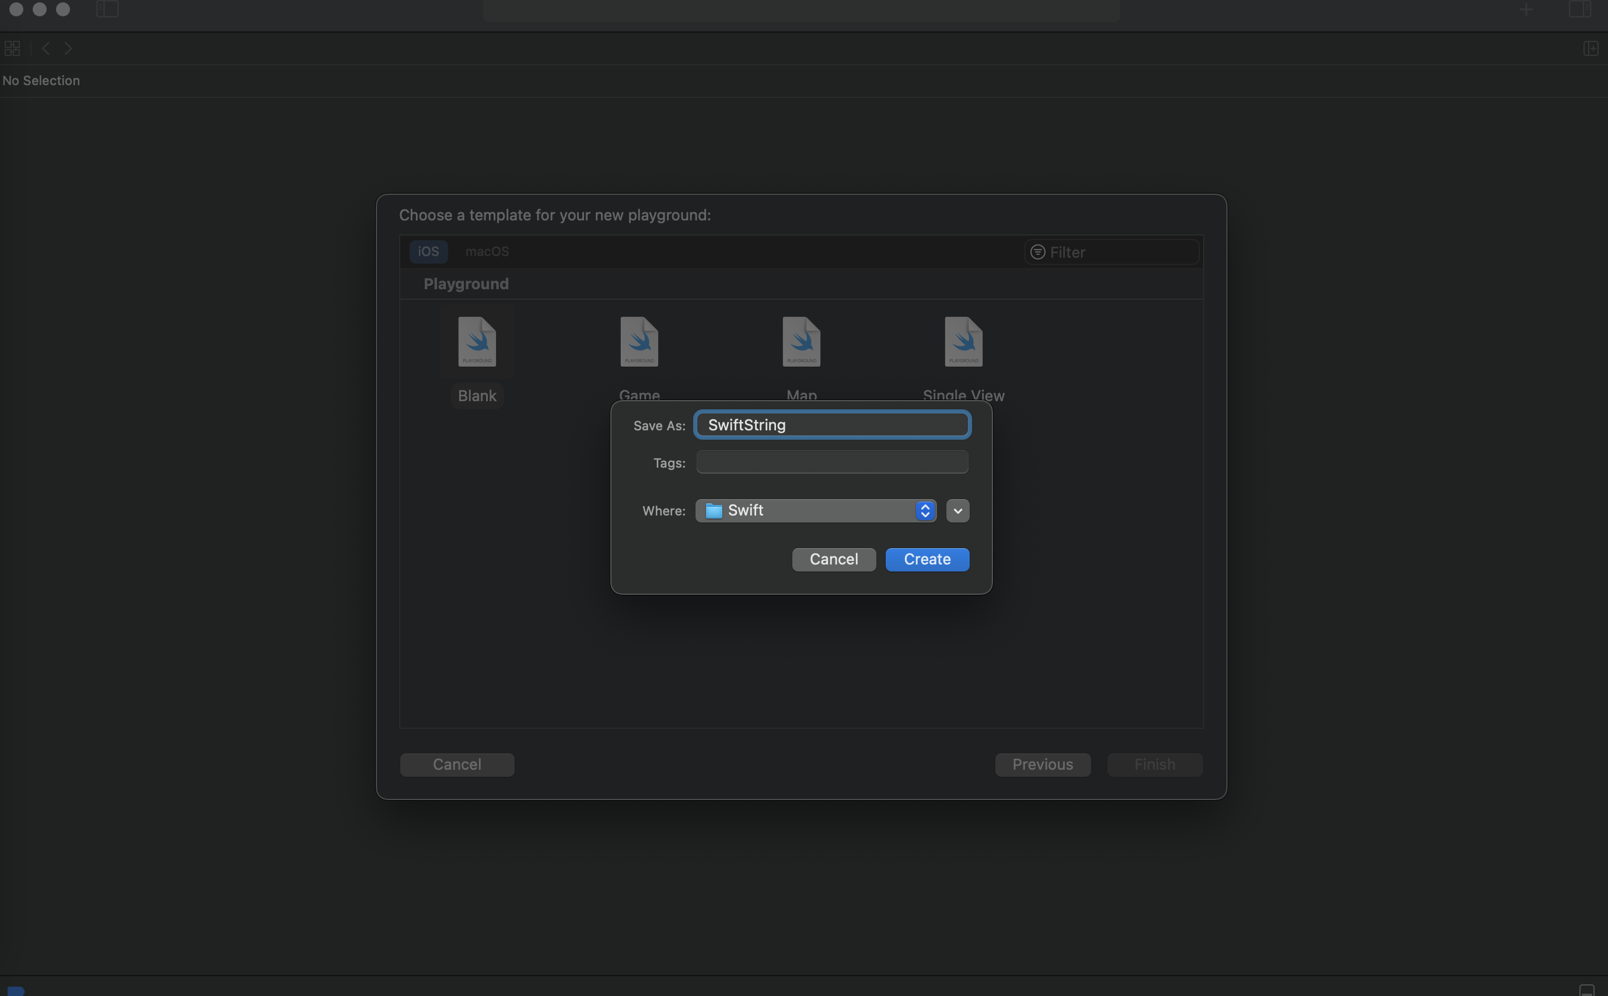The image size is (1608, 996).
Task: Cancel the Save As sheet
Action: coord(834,559)
